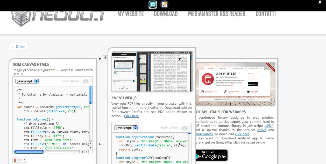The height and width of the screenshot is (164, 326).
Task: Open the notepad edit icon in top bar
Action: pyautogui.click(x=164, y=5)
